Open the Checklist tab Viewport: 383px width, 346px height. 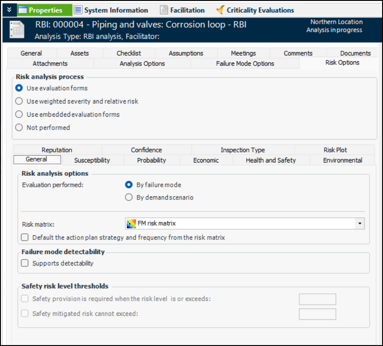click(129, 53)
